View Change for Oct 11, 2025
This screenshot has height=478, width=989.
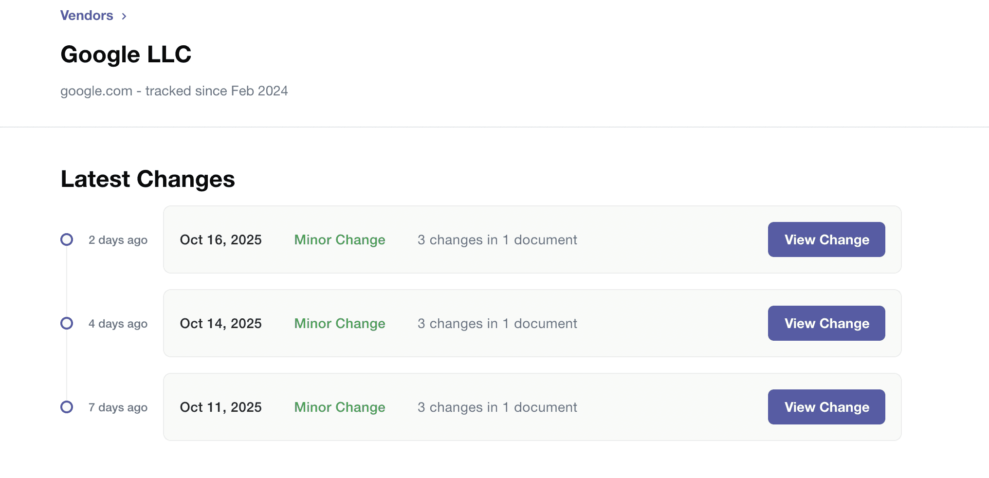pyautogui.click(x=826, y=407)
